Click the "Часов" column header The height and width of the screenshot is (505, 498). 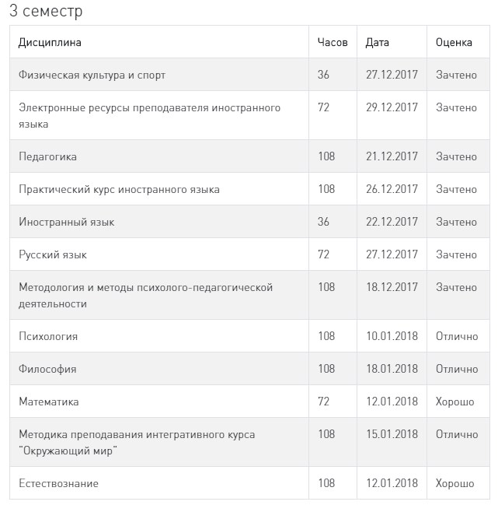coord(333,43)
